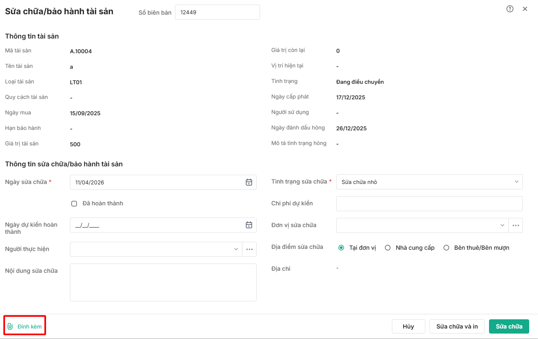Expand the Tình trạng sửa chữa dropdown
This screenshot has width=538, height=339.
516,182
